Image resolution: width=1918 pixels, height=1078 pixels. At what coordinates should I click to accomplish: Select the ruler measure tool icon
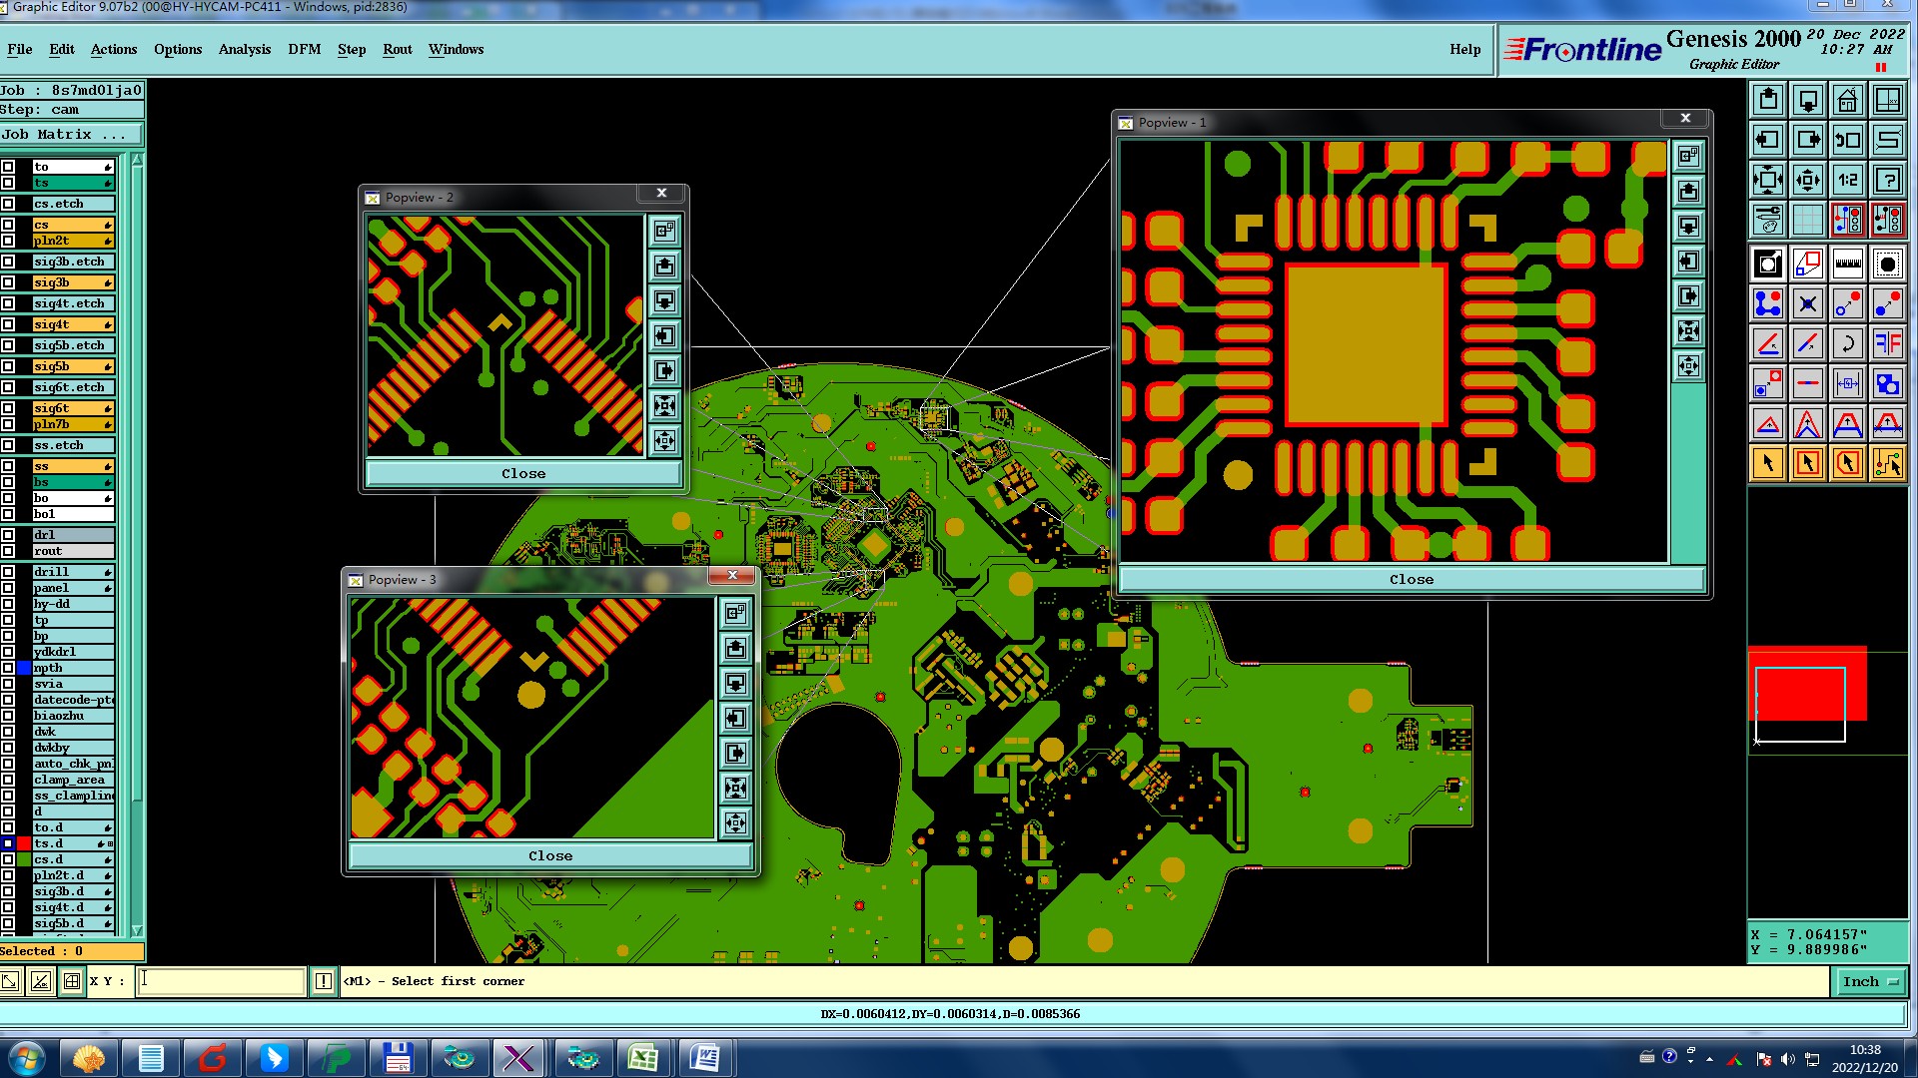[x=1847, y=265]
